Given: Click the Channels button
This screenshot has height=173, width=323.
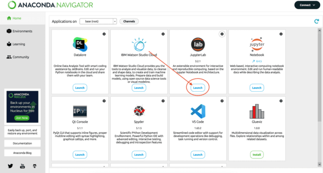Looking at the screenshot, I should [129, 21].
